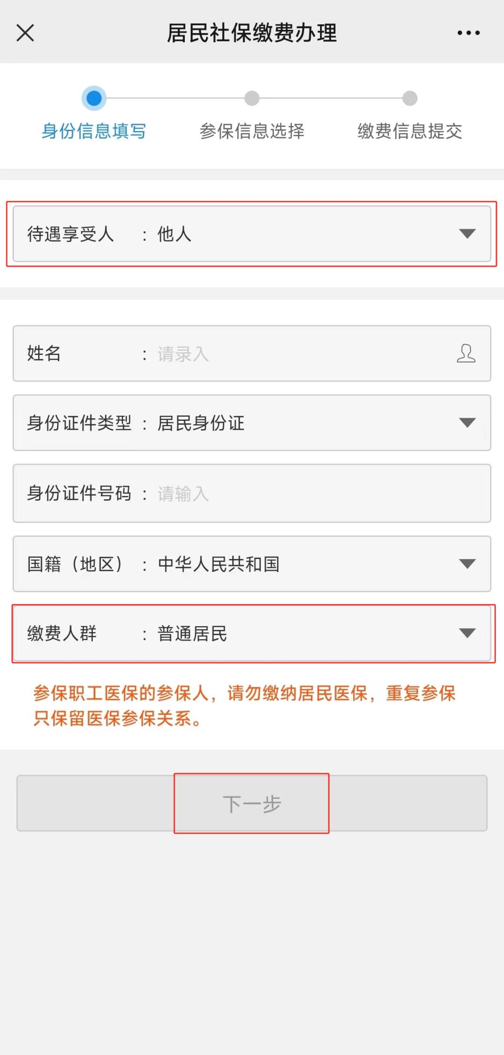The image size is (504, 1055).
Task: Expand the 待遇享受人 dropdown arrow
Action: coord(467,233)
